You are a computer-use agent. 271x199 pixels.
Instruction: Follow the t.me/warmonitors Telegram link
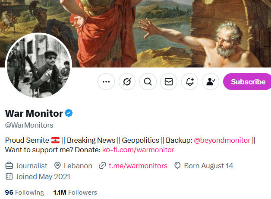138,166
